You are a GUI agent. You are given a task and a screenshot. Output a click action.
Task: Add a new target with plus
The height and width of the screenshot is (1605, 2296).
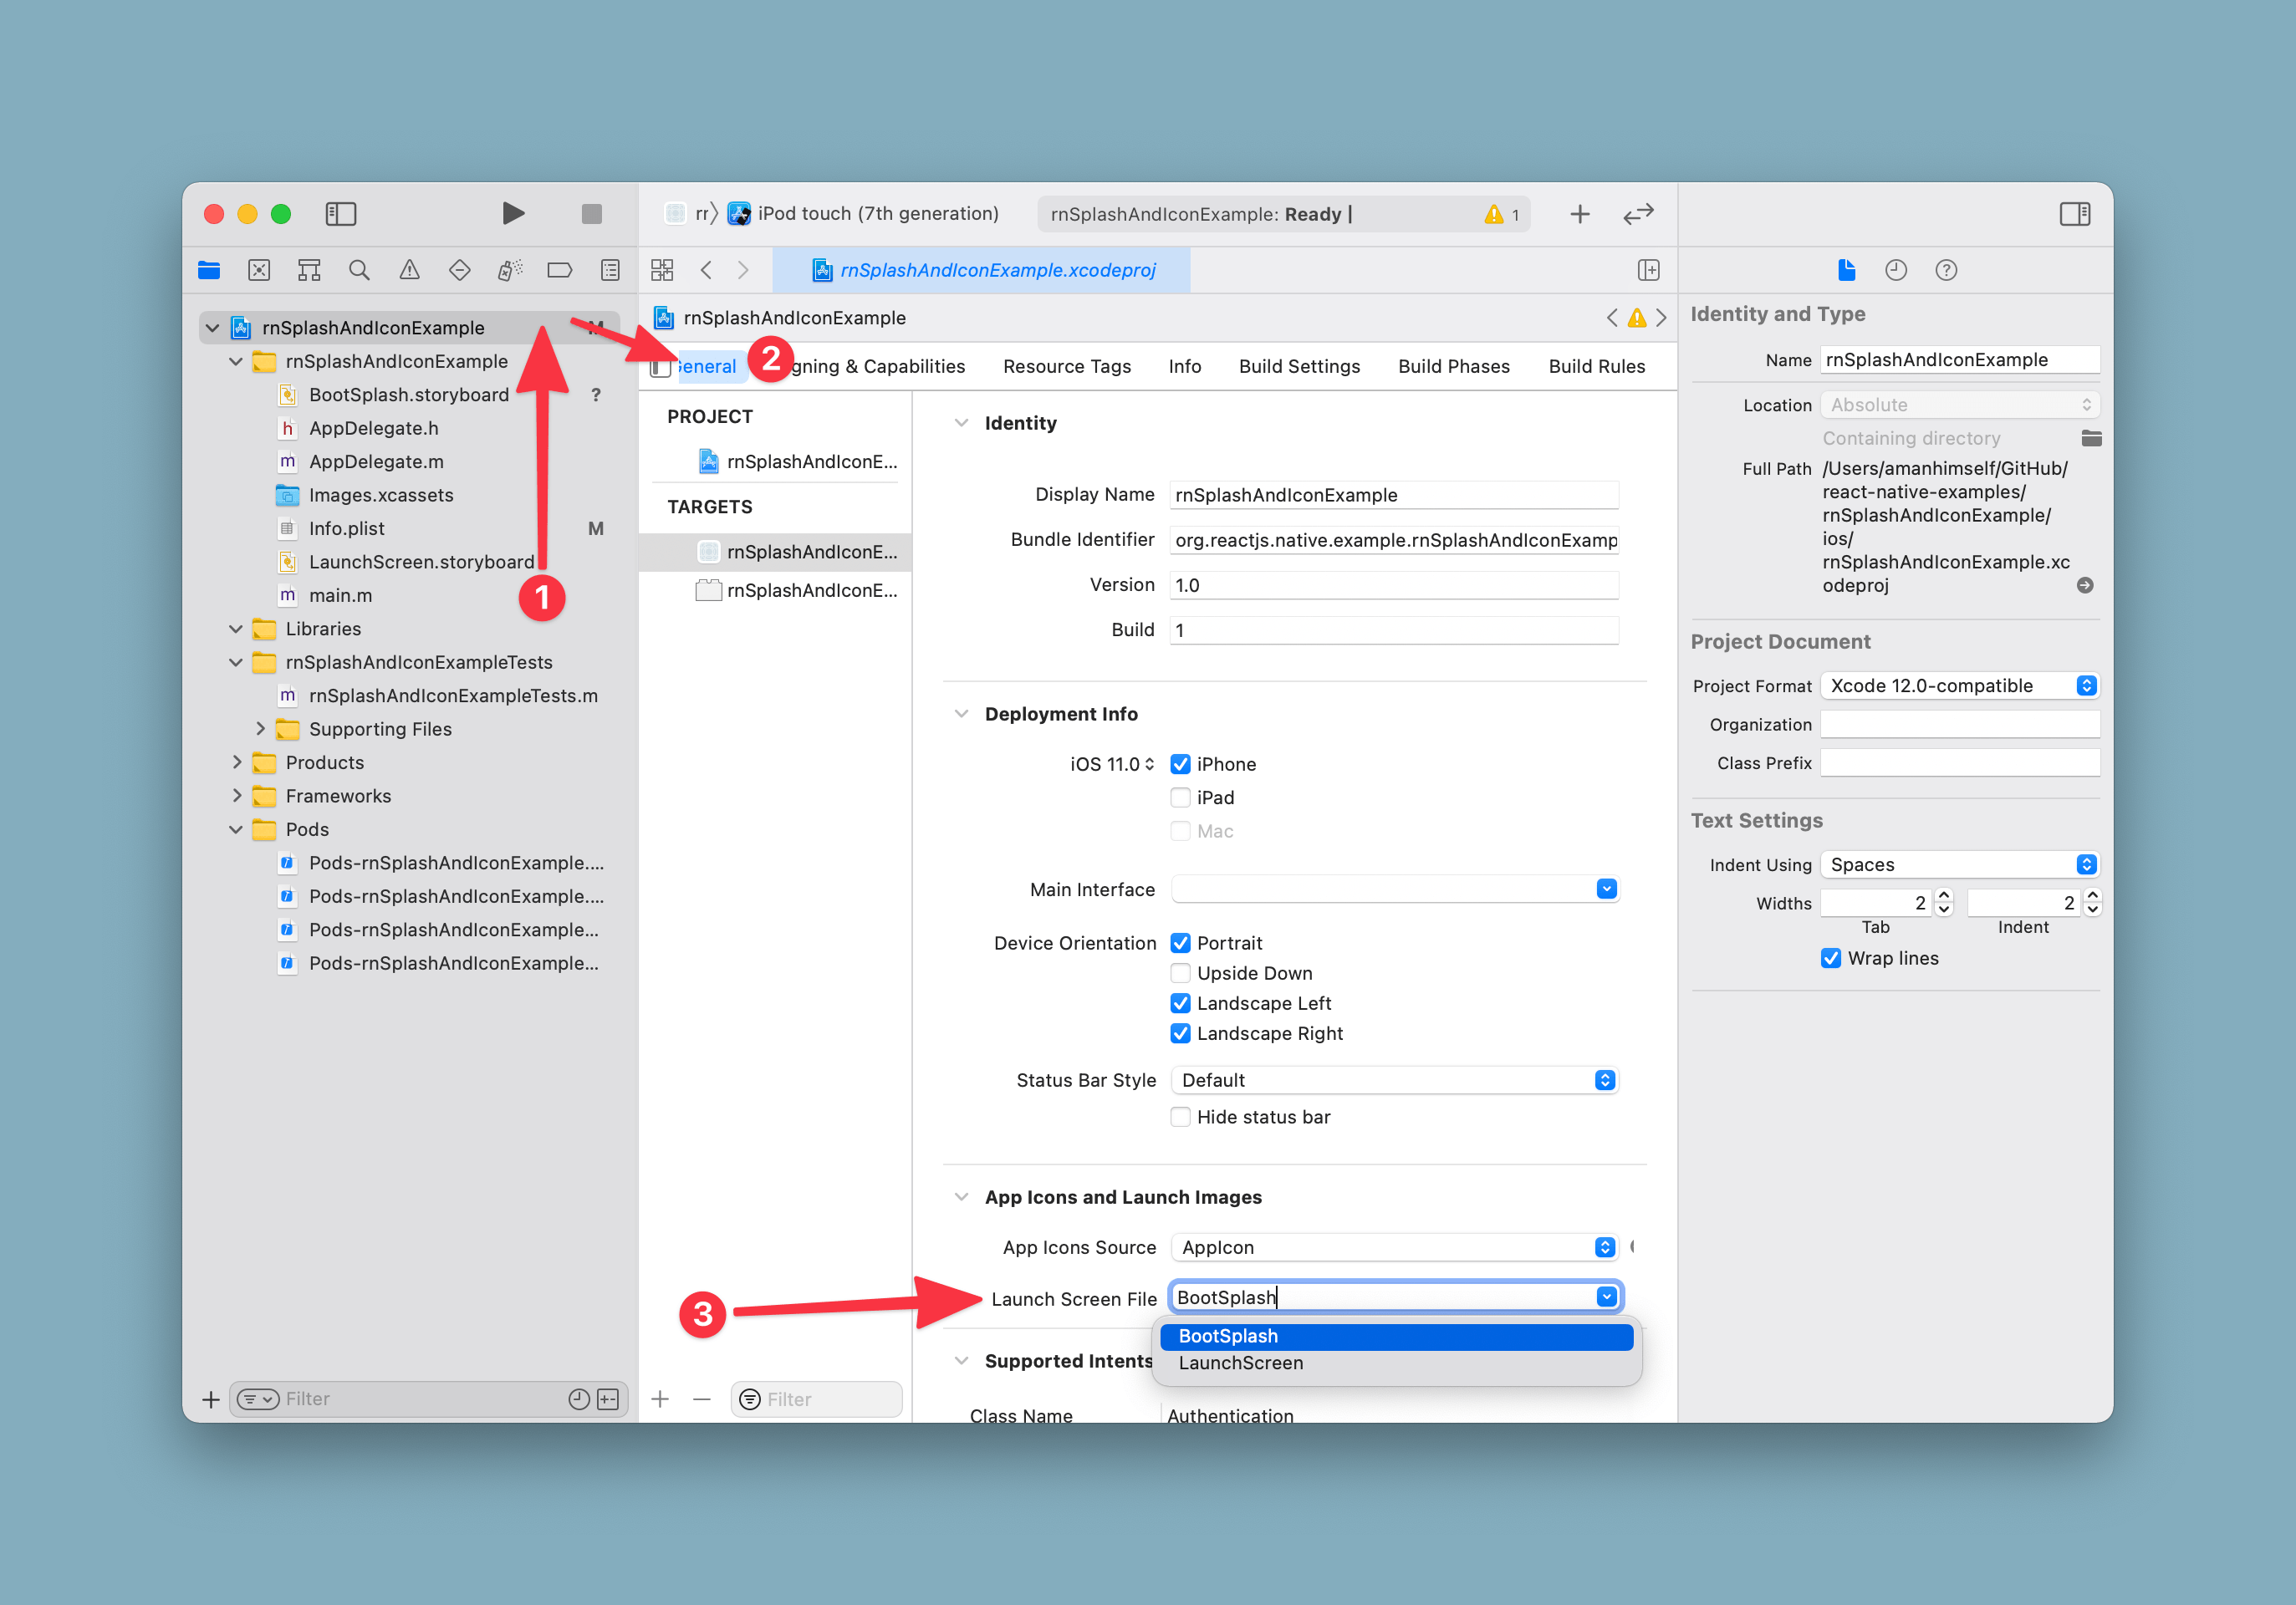(660, 1399)
